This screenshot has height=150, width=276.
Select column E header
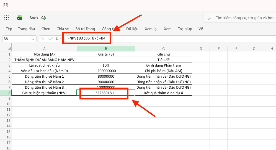pyautogui.click(x=219, y=49)
